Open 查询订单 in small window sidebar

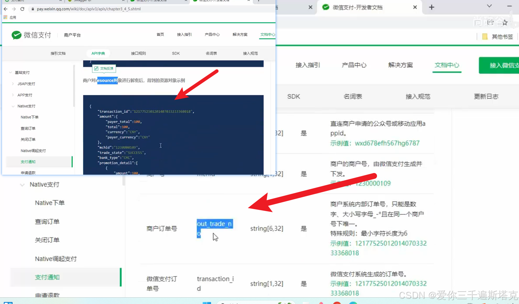click(28, 128)
